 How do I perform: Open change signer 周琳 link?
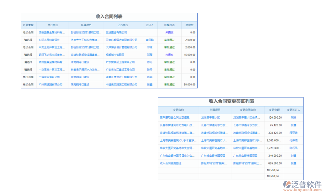coord(293,118)
